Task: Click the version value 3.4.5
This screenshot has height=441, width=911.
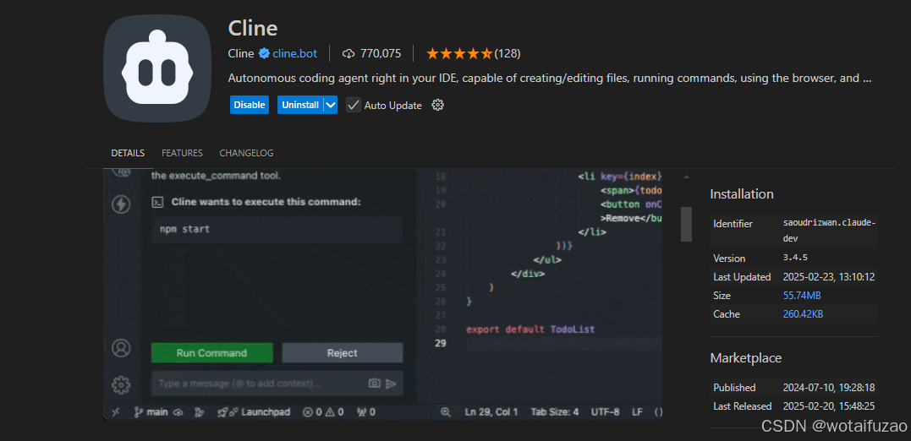Action: tap(795, 259)
